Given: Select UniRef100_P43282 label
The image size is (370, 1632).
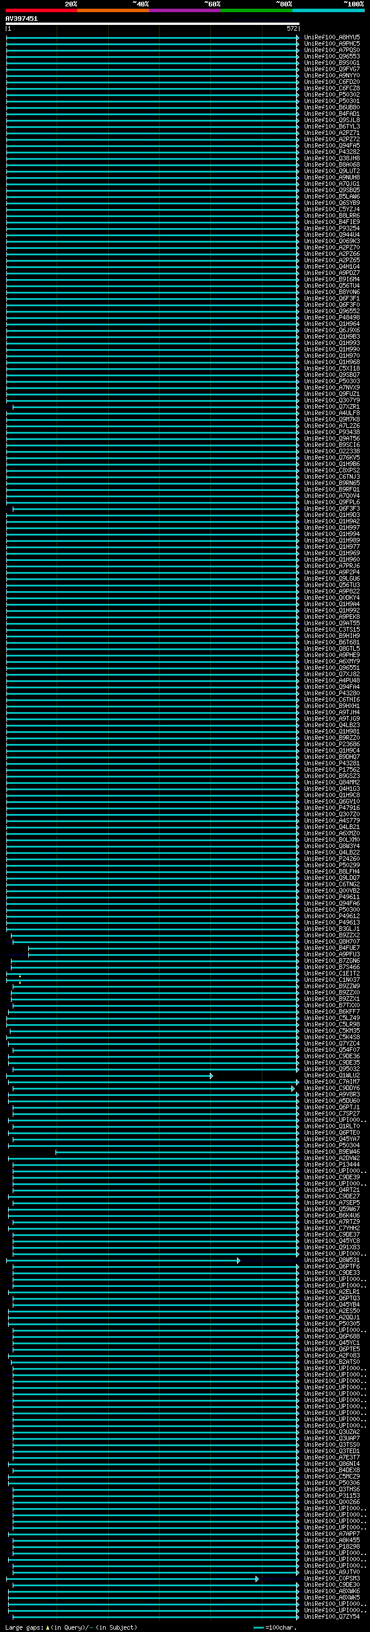Looking at the screenshot, I should (332, 152).
